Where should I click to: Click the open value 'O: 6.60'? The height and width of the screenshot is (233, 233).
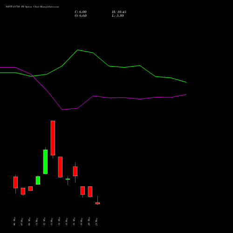click(x=81, y=16)
